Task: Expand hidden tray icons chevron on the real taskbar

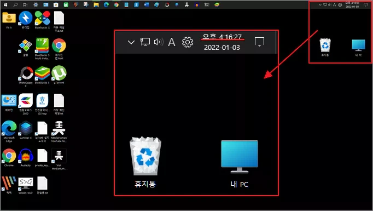Action: pos(320,4)
